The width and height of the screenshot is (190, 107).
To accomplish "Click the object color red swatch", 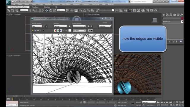I will (182, 18).
